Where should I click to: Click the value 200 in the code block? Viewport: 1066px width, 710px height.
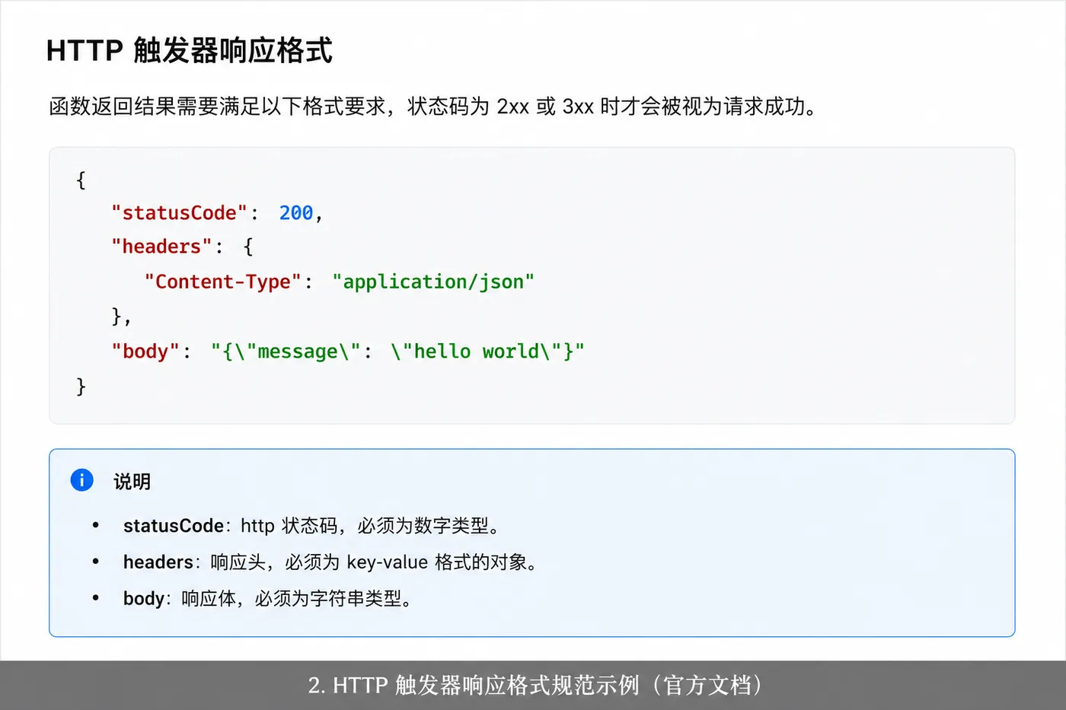click(296, 213)
